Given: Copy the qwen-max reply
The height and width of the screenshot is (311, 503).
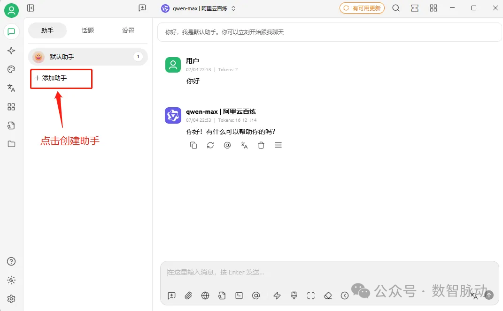Looking at the screenshot, I should click(x=193, y=145).
